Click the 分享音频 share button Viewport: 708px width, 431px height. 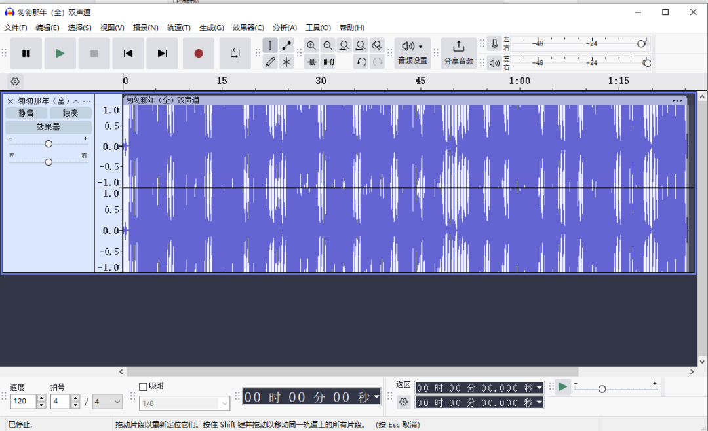click(x=458, y=52)
